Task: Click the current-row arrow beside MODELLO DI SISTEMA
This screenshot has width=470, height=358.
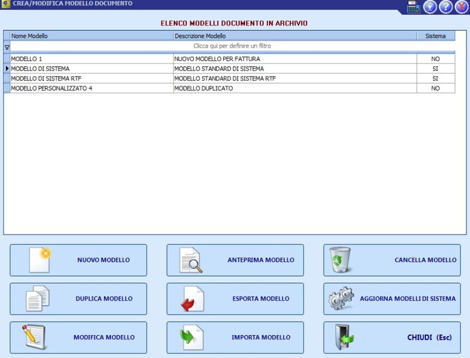Action: [7, 69]
